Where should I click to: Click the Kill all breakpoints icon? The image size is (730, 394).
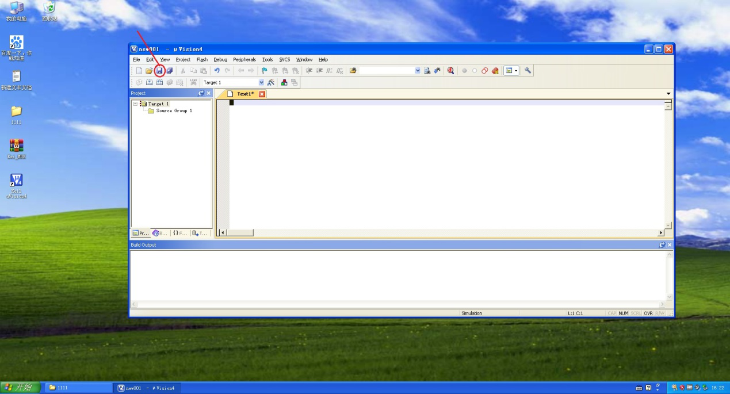pos(495,71)
